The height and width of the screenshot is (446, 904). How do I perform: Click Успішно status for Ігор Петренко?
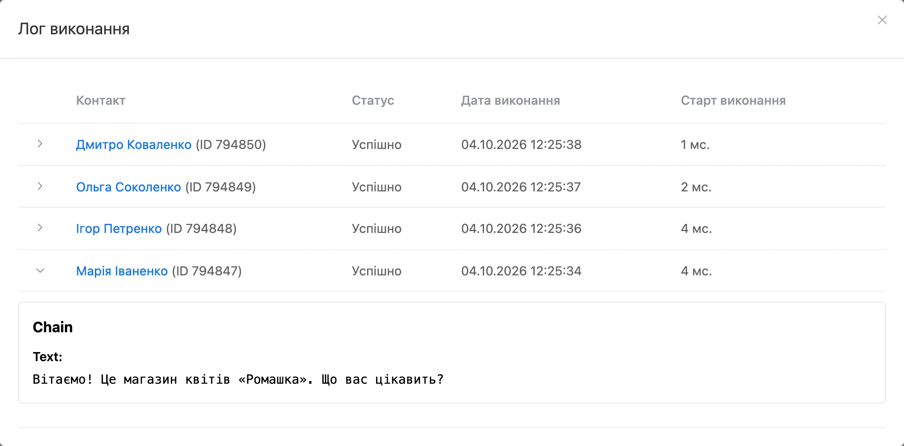click(x=377, y=229)
